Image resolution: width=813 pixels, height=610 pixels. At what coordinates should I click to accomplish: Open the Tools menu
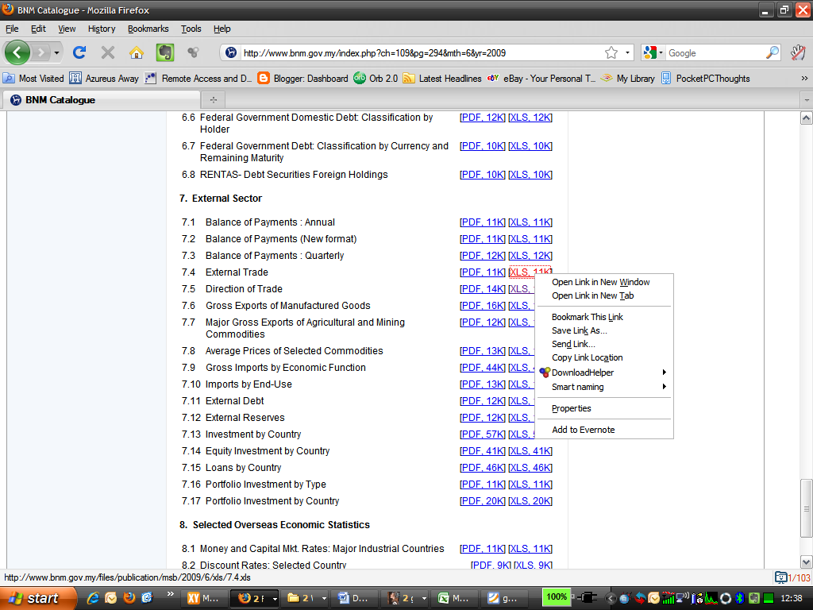click(x=191, y=29)
